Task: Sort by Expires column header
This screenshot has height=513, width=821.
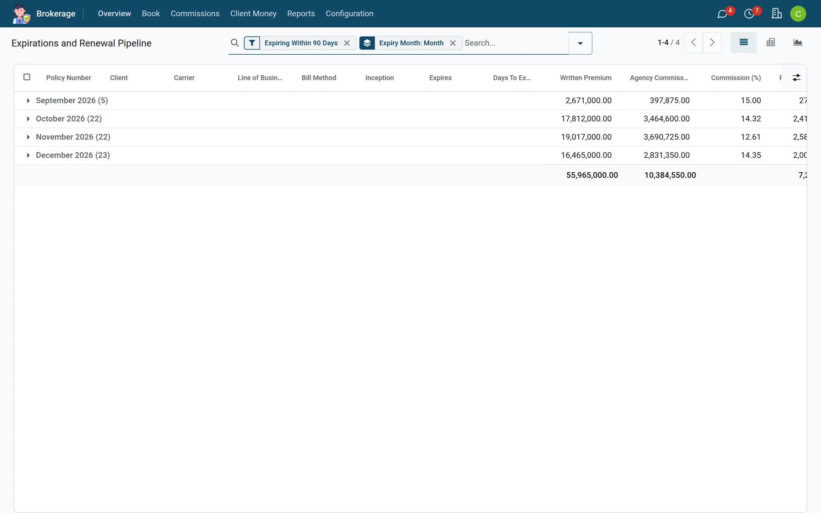Action: click(x=440, y=78)
